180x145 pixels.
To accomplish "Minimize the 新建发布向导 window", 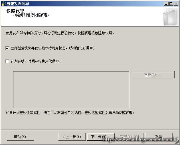I will tap(166, 4).
